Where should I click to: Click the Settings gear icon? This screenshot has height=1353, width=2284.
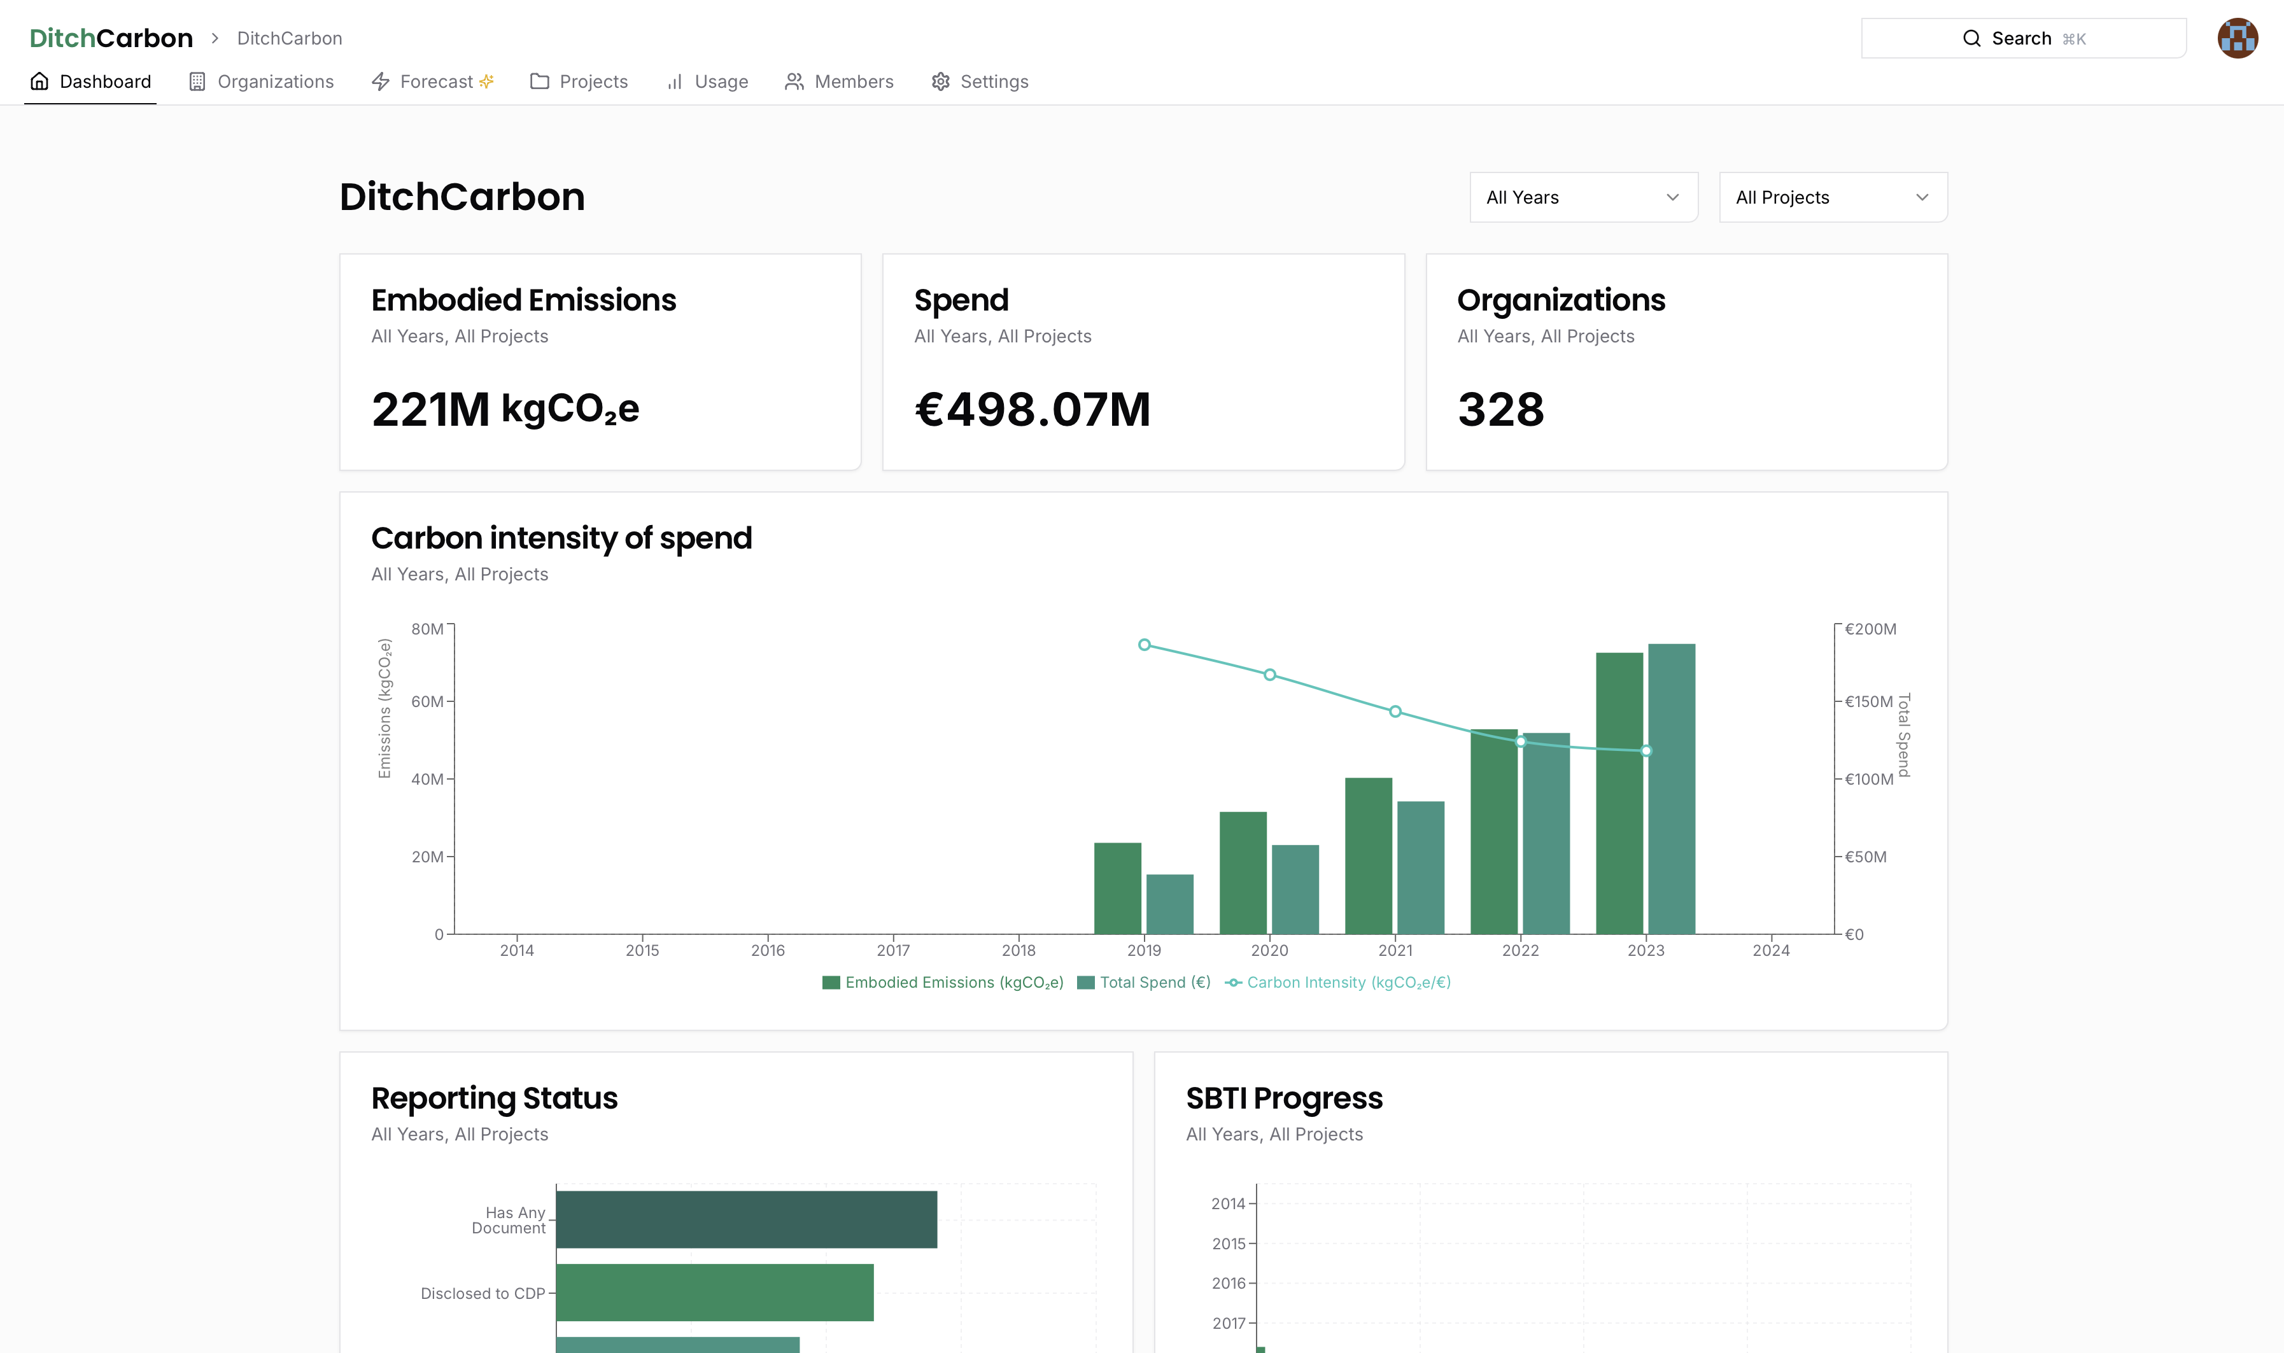point(941,81)
